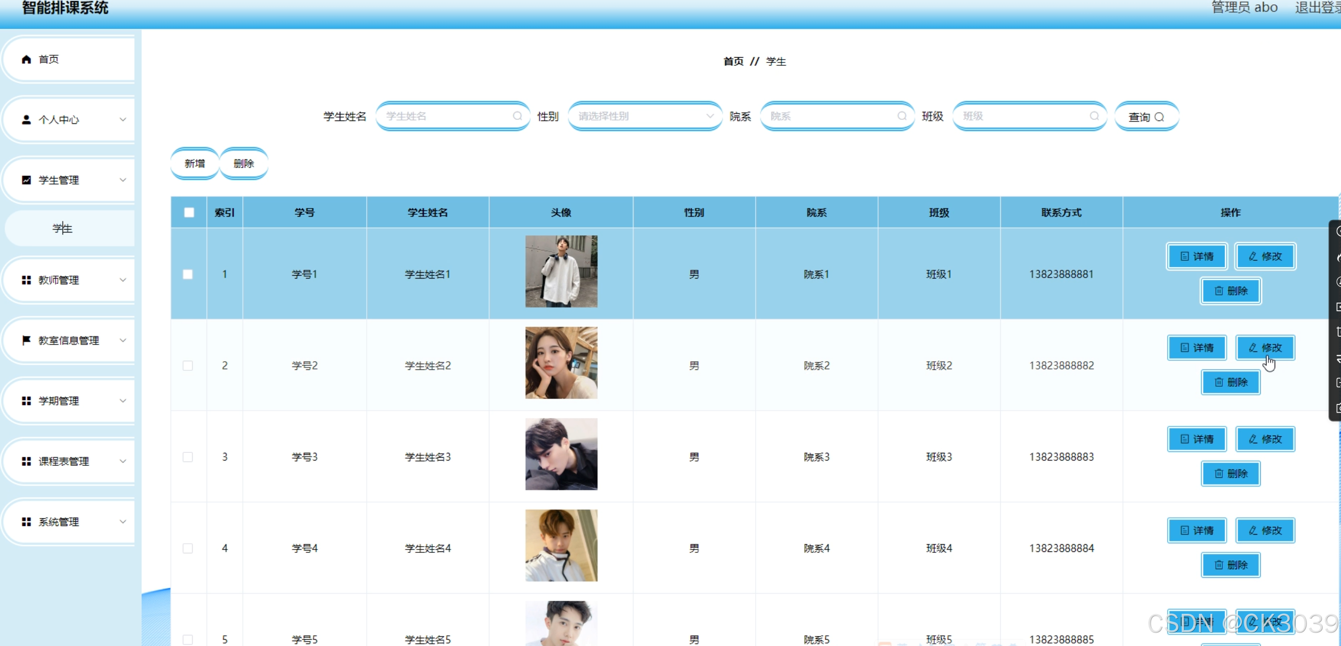
Task: Click the 查询 search button
Action: pos(1146,117)
